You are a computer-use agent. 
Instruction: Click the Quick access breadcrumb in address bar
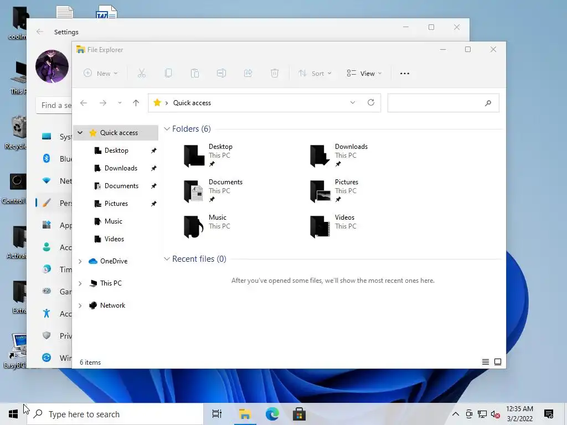192,103
